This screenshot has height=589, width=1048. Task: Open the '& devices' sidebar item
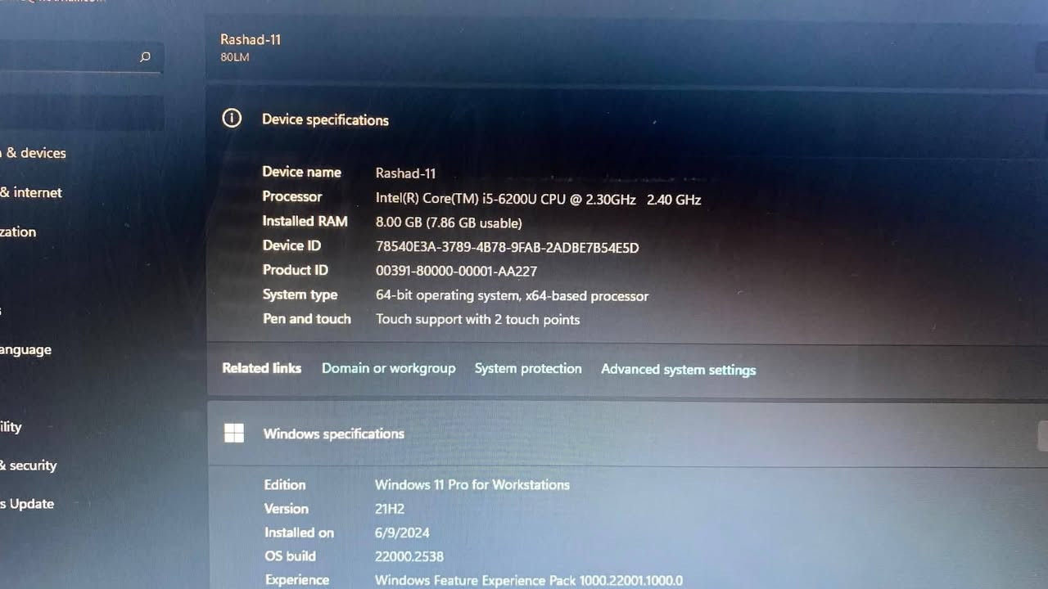tap(34, 153)
